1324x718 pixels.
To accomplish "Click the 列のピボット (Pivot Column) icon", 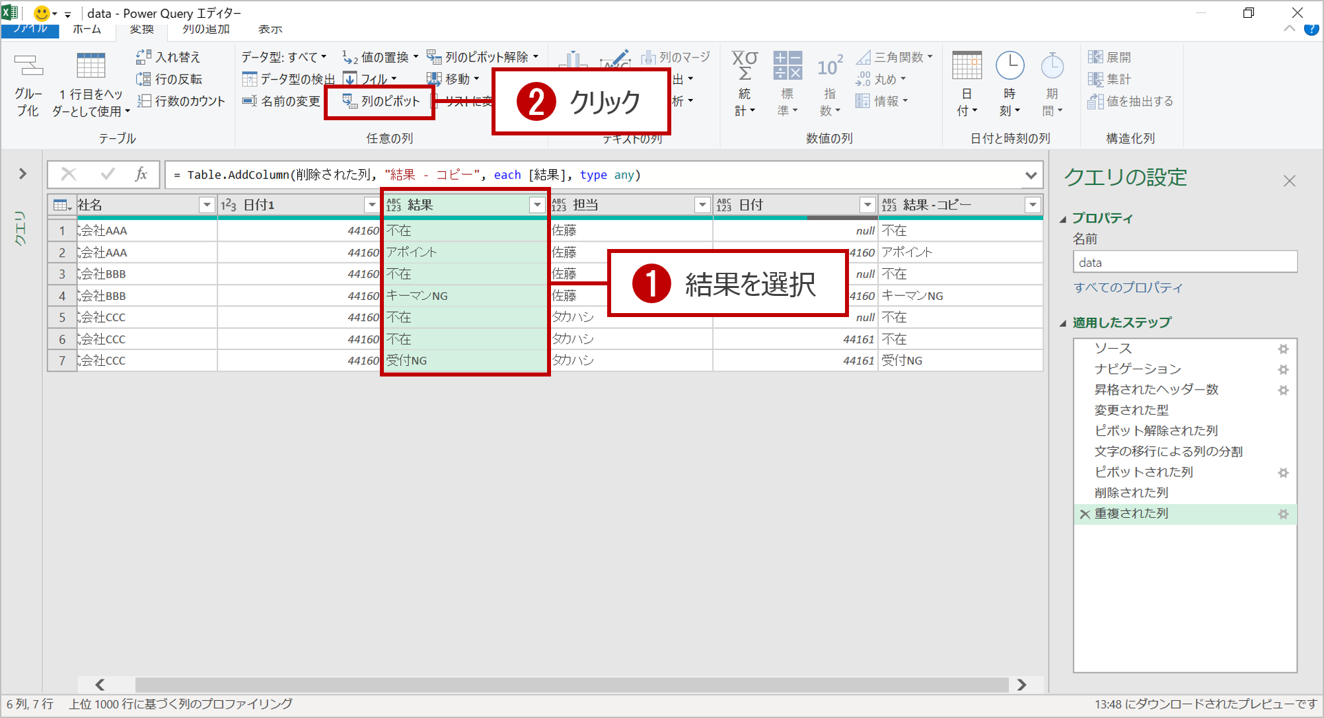I will [x=349, y=101].
